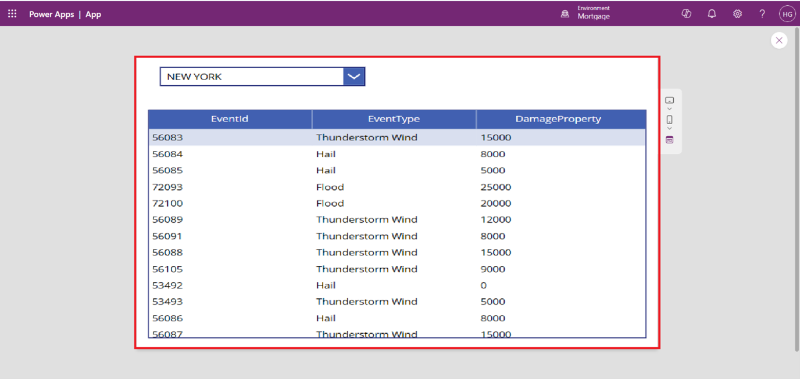Close the app preview with X
The image size is (800, 379).
click(779, 40)
